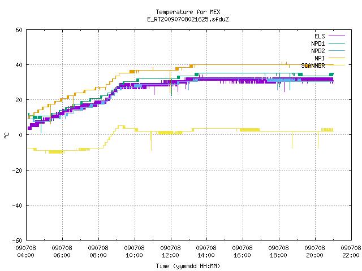The height and width of the screenshot is (271, 362).
Task: Click the NPD1 legend label
Action: click(x=318, y=43)
